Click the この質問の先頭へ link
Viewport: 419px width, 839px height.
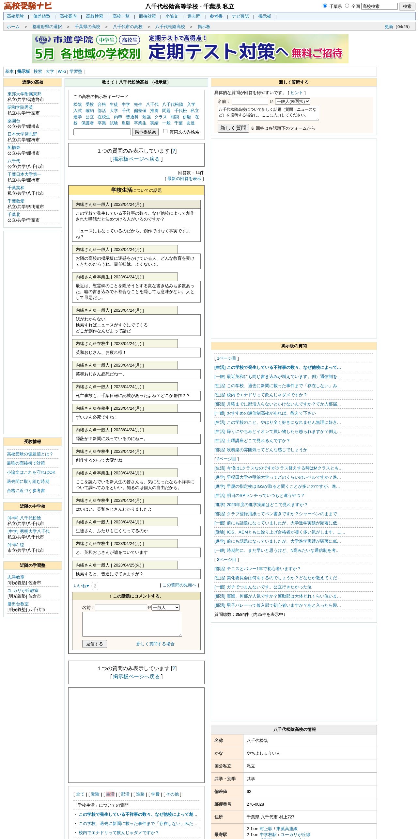[179, 585]
